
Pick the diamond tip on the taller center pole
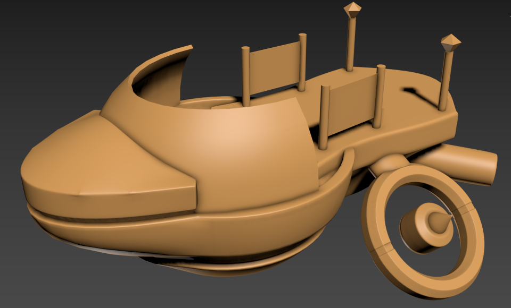pyautogui.click(x=352, y=10)
